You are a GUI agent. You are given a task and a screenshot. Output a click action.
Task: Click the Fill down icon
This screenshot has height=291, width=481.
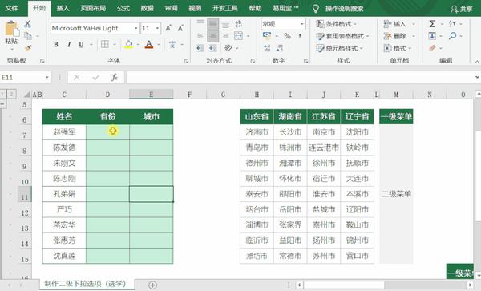pyautogui.click(x=432, y=36)
